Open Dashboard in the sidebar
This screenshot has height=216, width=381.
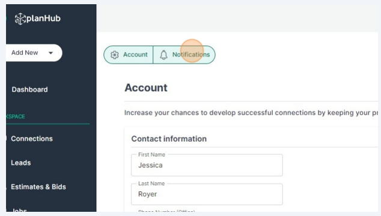click(29, 89)
